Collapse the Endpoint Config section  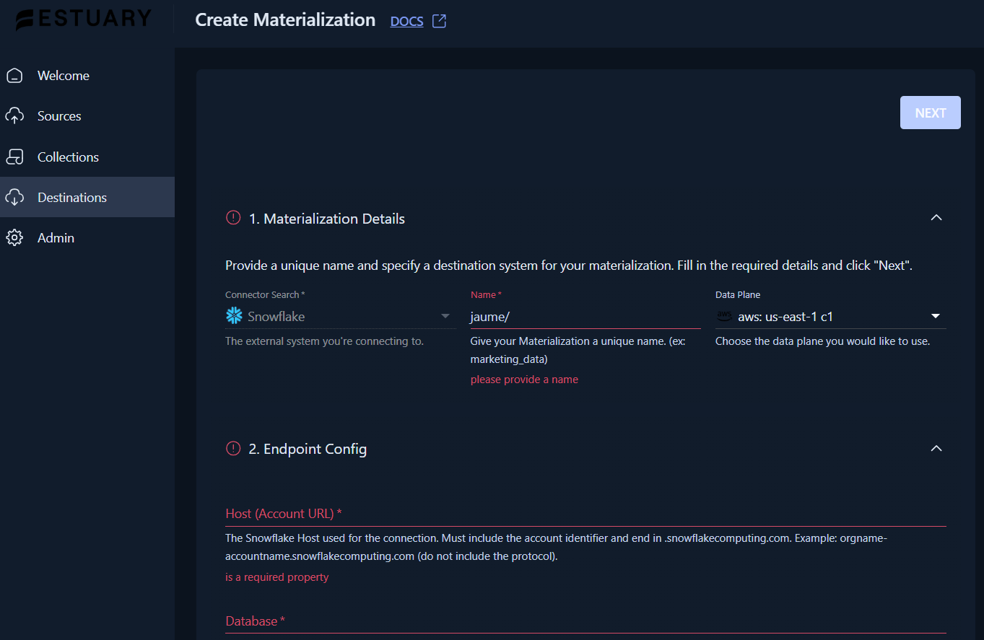coord(936,448)
